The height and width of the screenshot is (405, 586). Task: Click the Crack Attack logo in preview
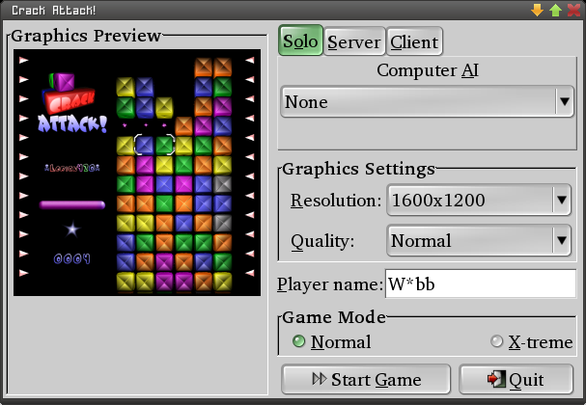click(71, 103)
